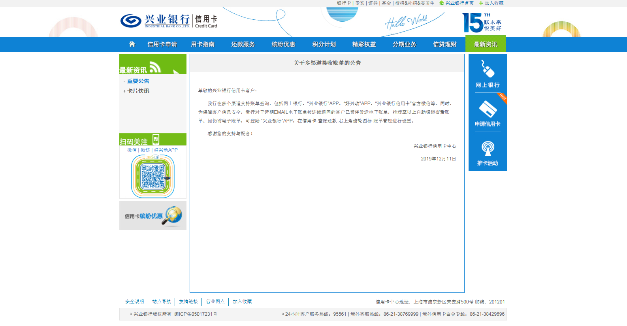Click 加入收藏 in the footer
This screenshot has width=627, height=326.
pyautogui.click(x=242, y=302)
